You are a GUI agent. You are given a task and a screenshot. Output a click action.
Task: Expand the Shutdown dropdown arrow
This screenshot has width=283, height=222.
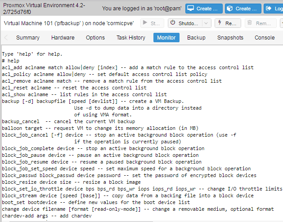206,23
